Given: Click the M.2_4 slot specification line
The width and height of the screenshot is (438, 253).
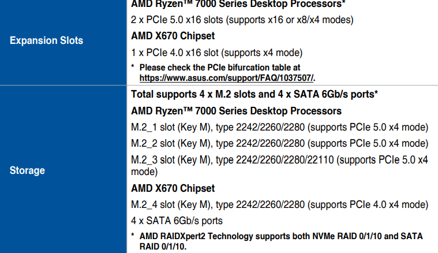Looking at the screenshot, I should point(280,204).
